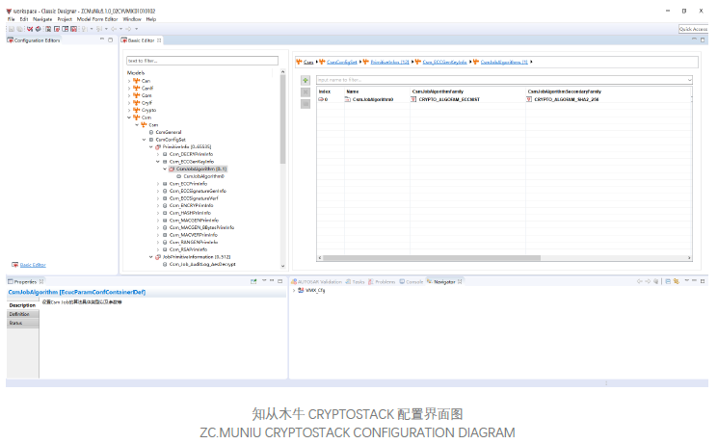The height and width of the screenshot is (444, 718).
Task: Open the Help menu
Action: [151, 19]
